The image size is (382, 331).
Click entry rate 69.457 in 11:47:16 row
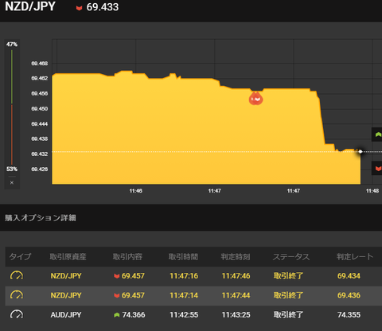coord(133,276)
